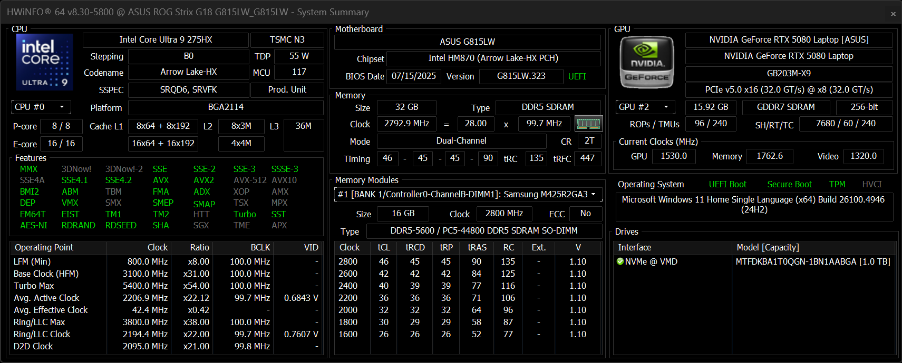
Task: Click the Intel HM870 chipset field
Action: coord(493,58)
